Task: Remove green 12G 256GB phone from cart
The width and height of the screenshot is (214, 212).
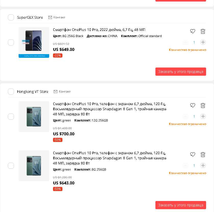Action: click(x=203, y=105)
